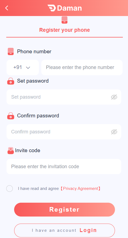Open the Privacy Agreement link

pyautogui.click(x=80, y=189)
